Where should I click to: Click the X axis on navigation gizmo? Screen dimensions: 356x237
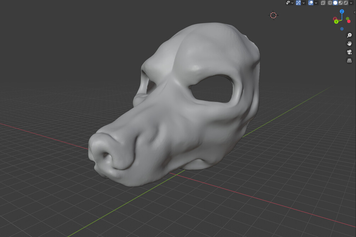[335, 19]
